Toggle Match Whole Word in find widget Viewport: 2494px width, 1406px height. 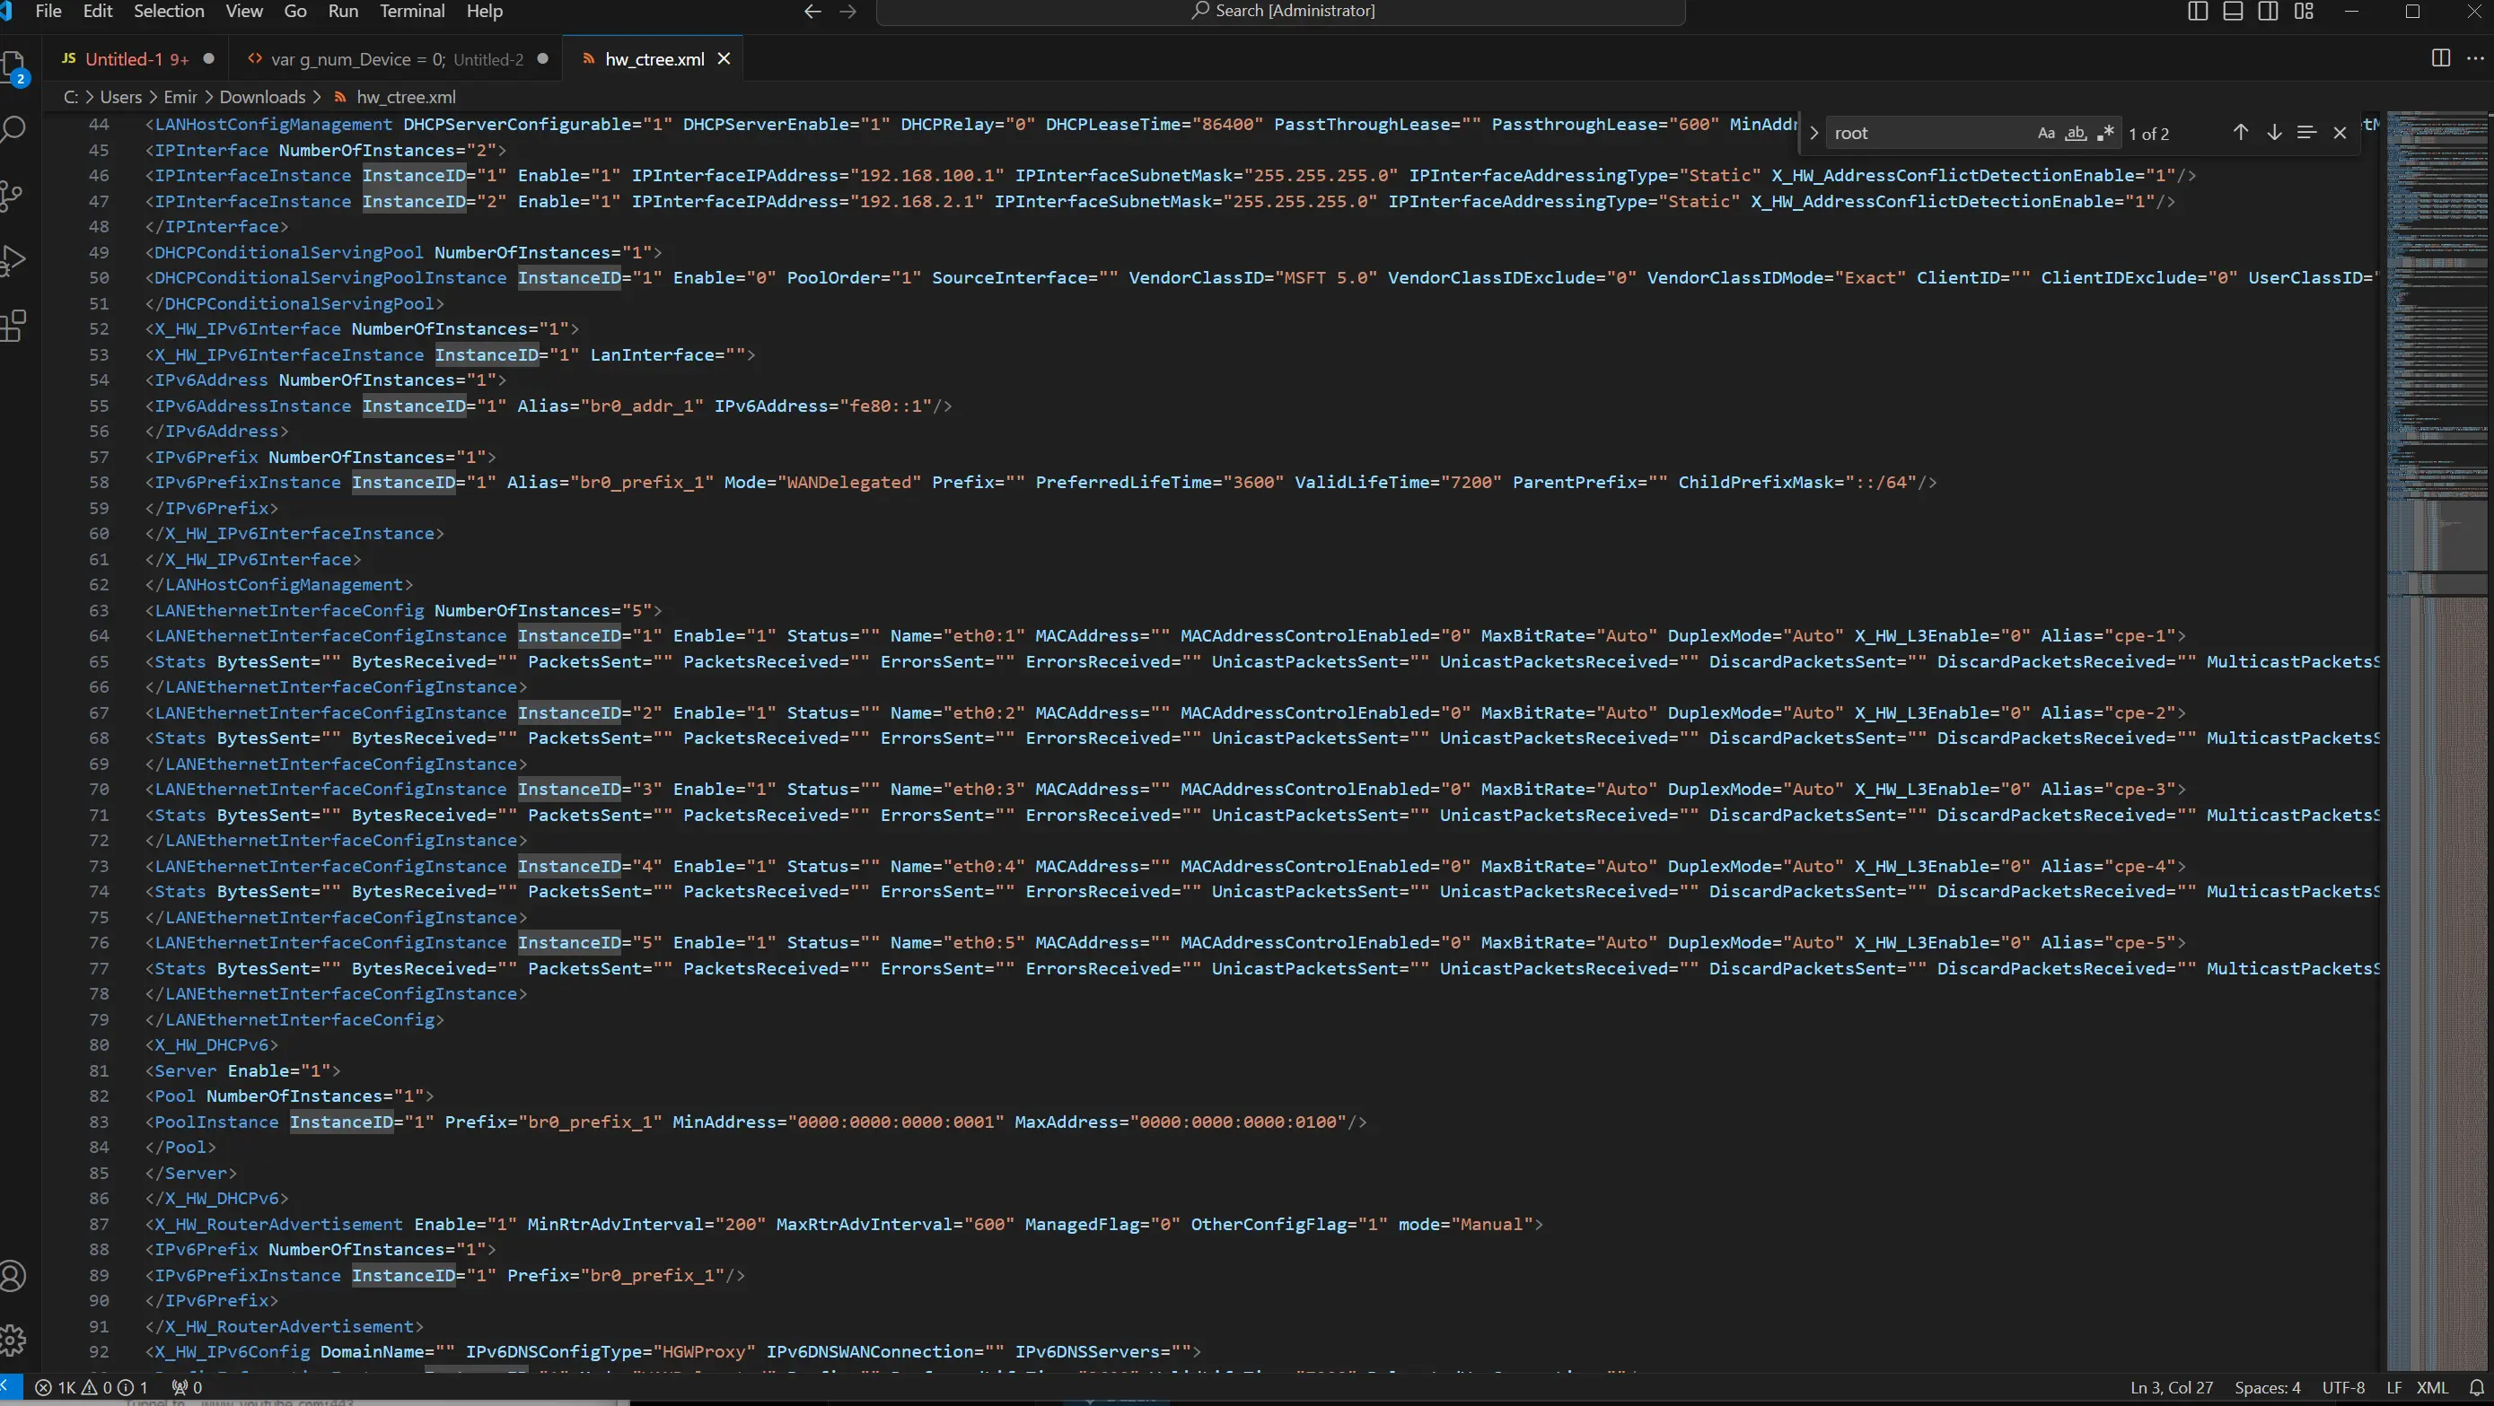pos(2075,134)
